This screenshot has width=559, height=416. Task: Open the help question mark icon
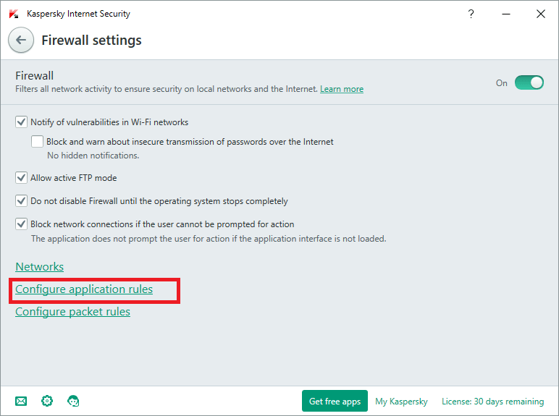pos(471,14)
